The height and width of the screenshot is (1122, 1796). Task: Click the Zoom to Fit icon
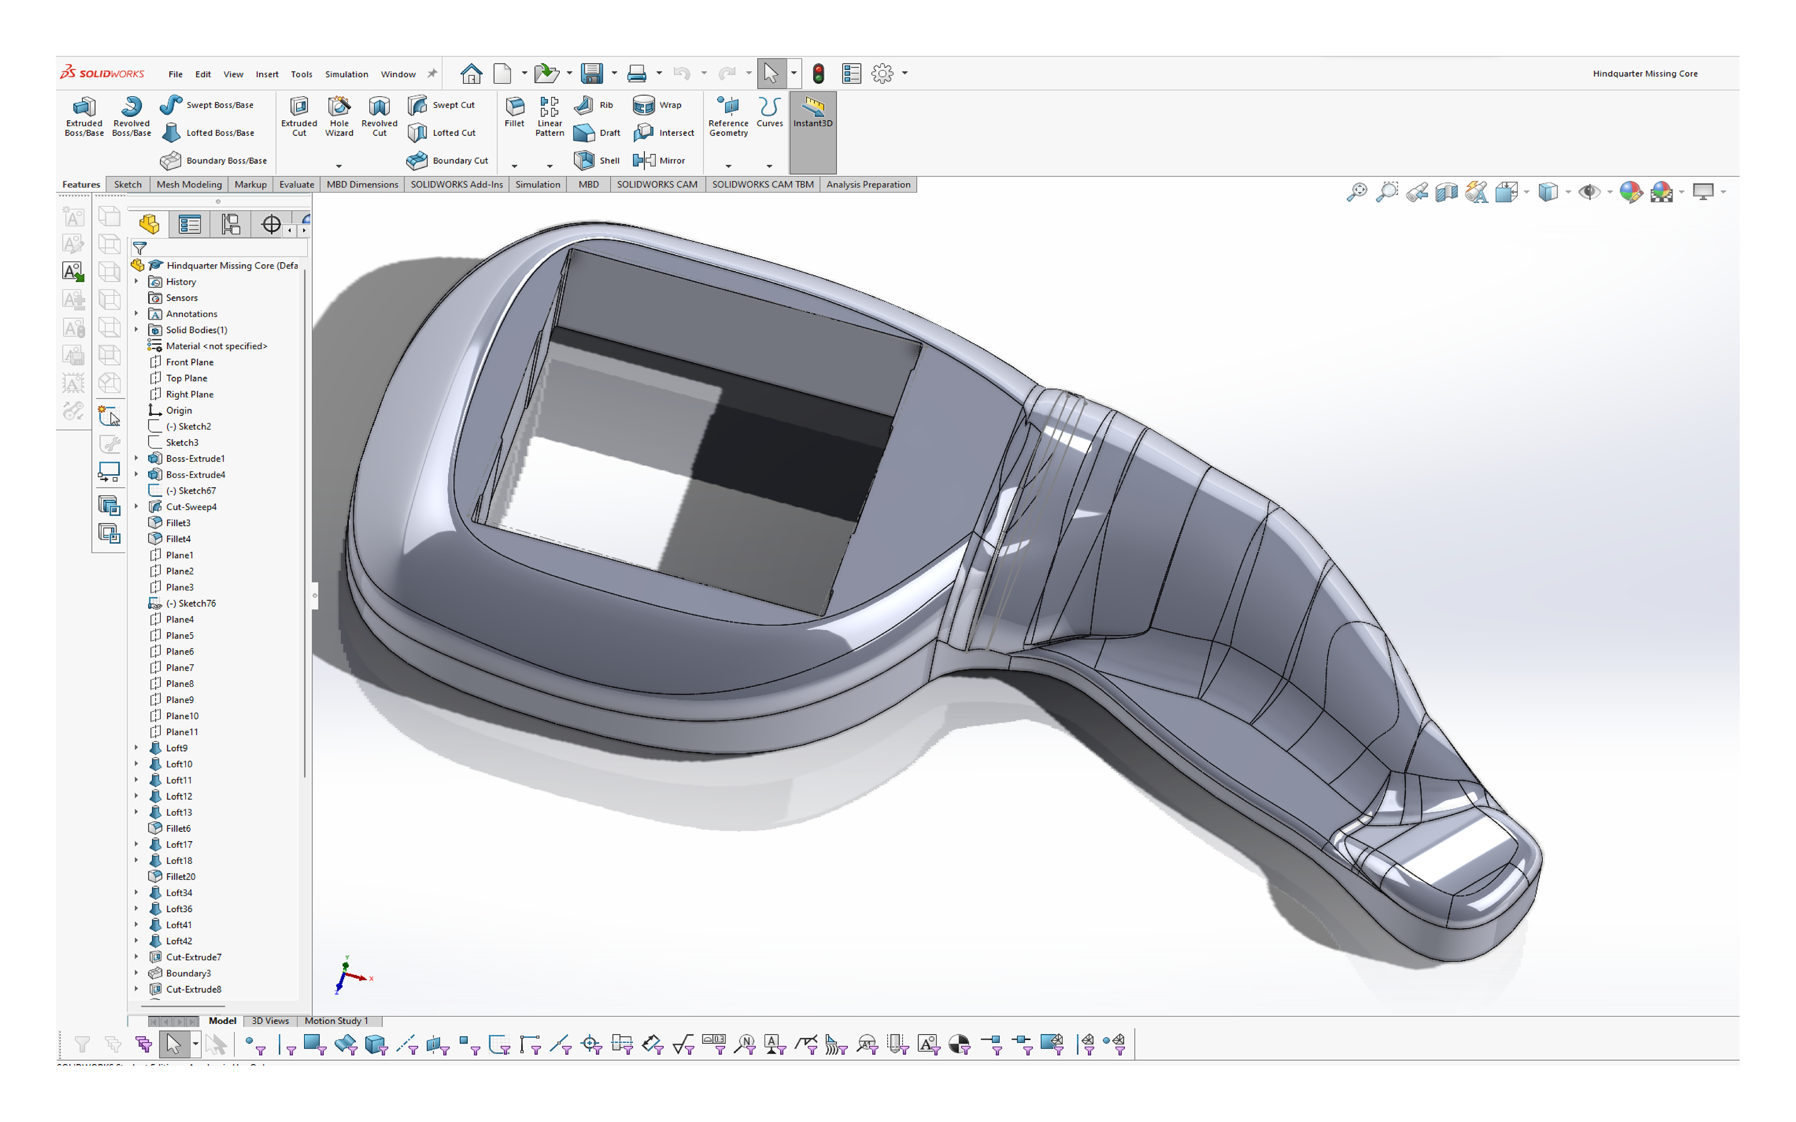(1357, 192)
